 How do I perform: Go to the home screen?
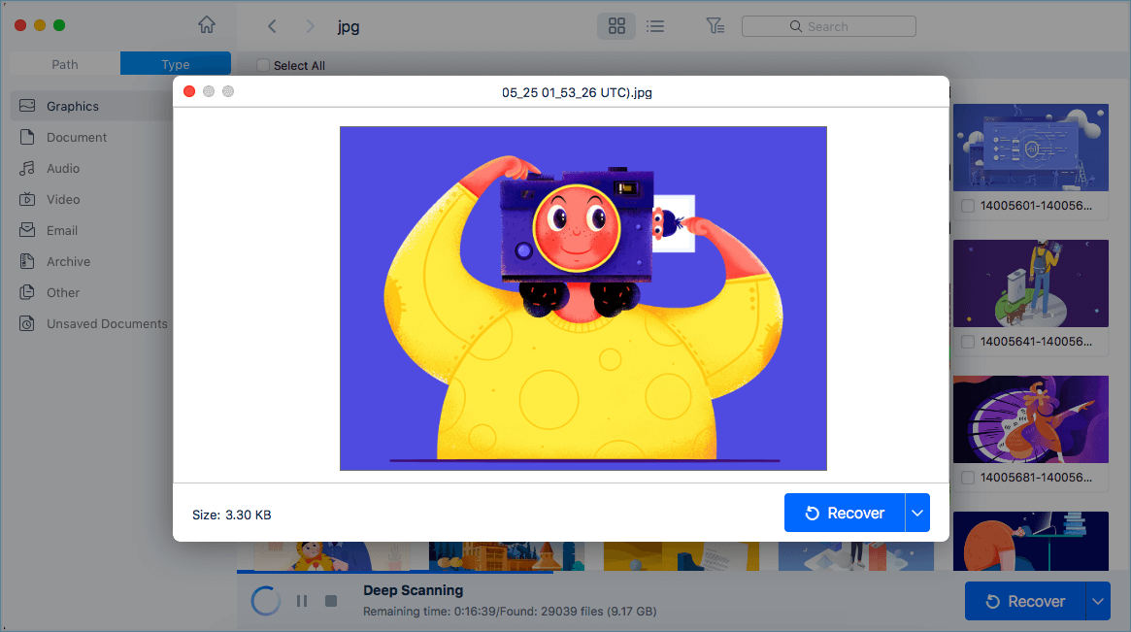(207, 23)
